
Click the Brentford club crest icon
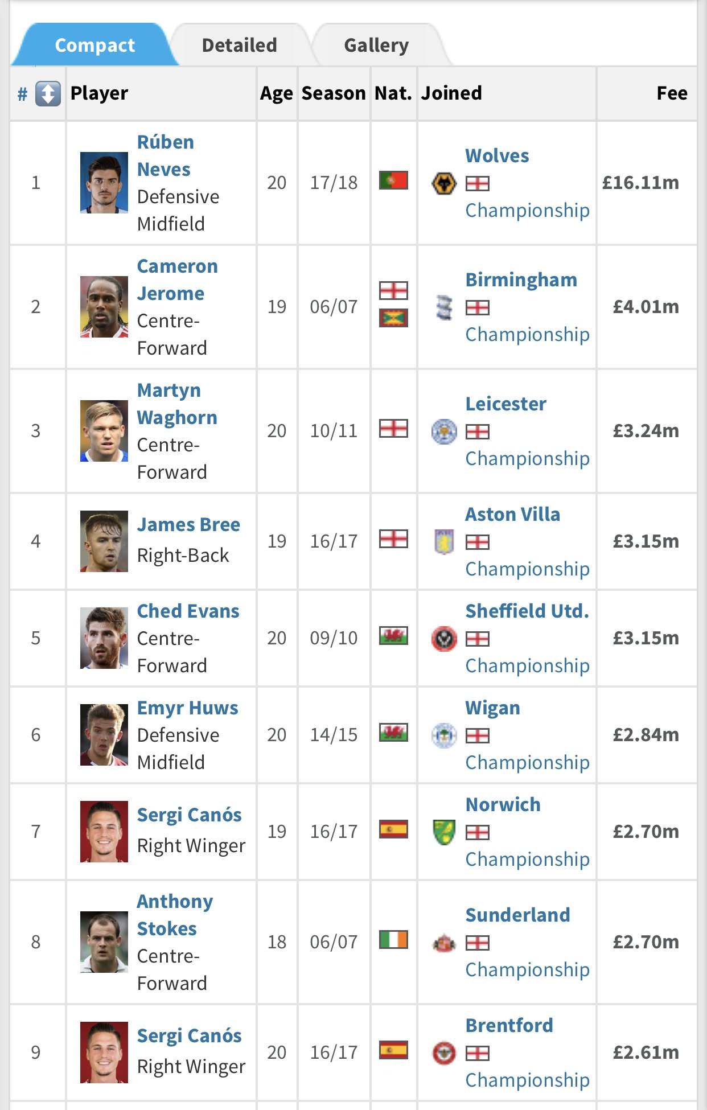[x=444, y=1053]
